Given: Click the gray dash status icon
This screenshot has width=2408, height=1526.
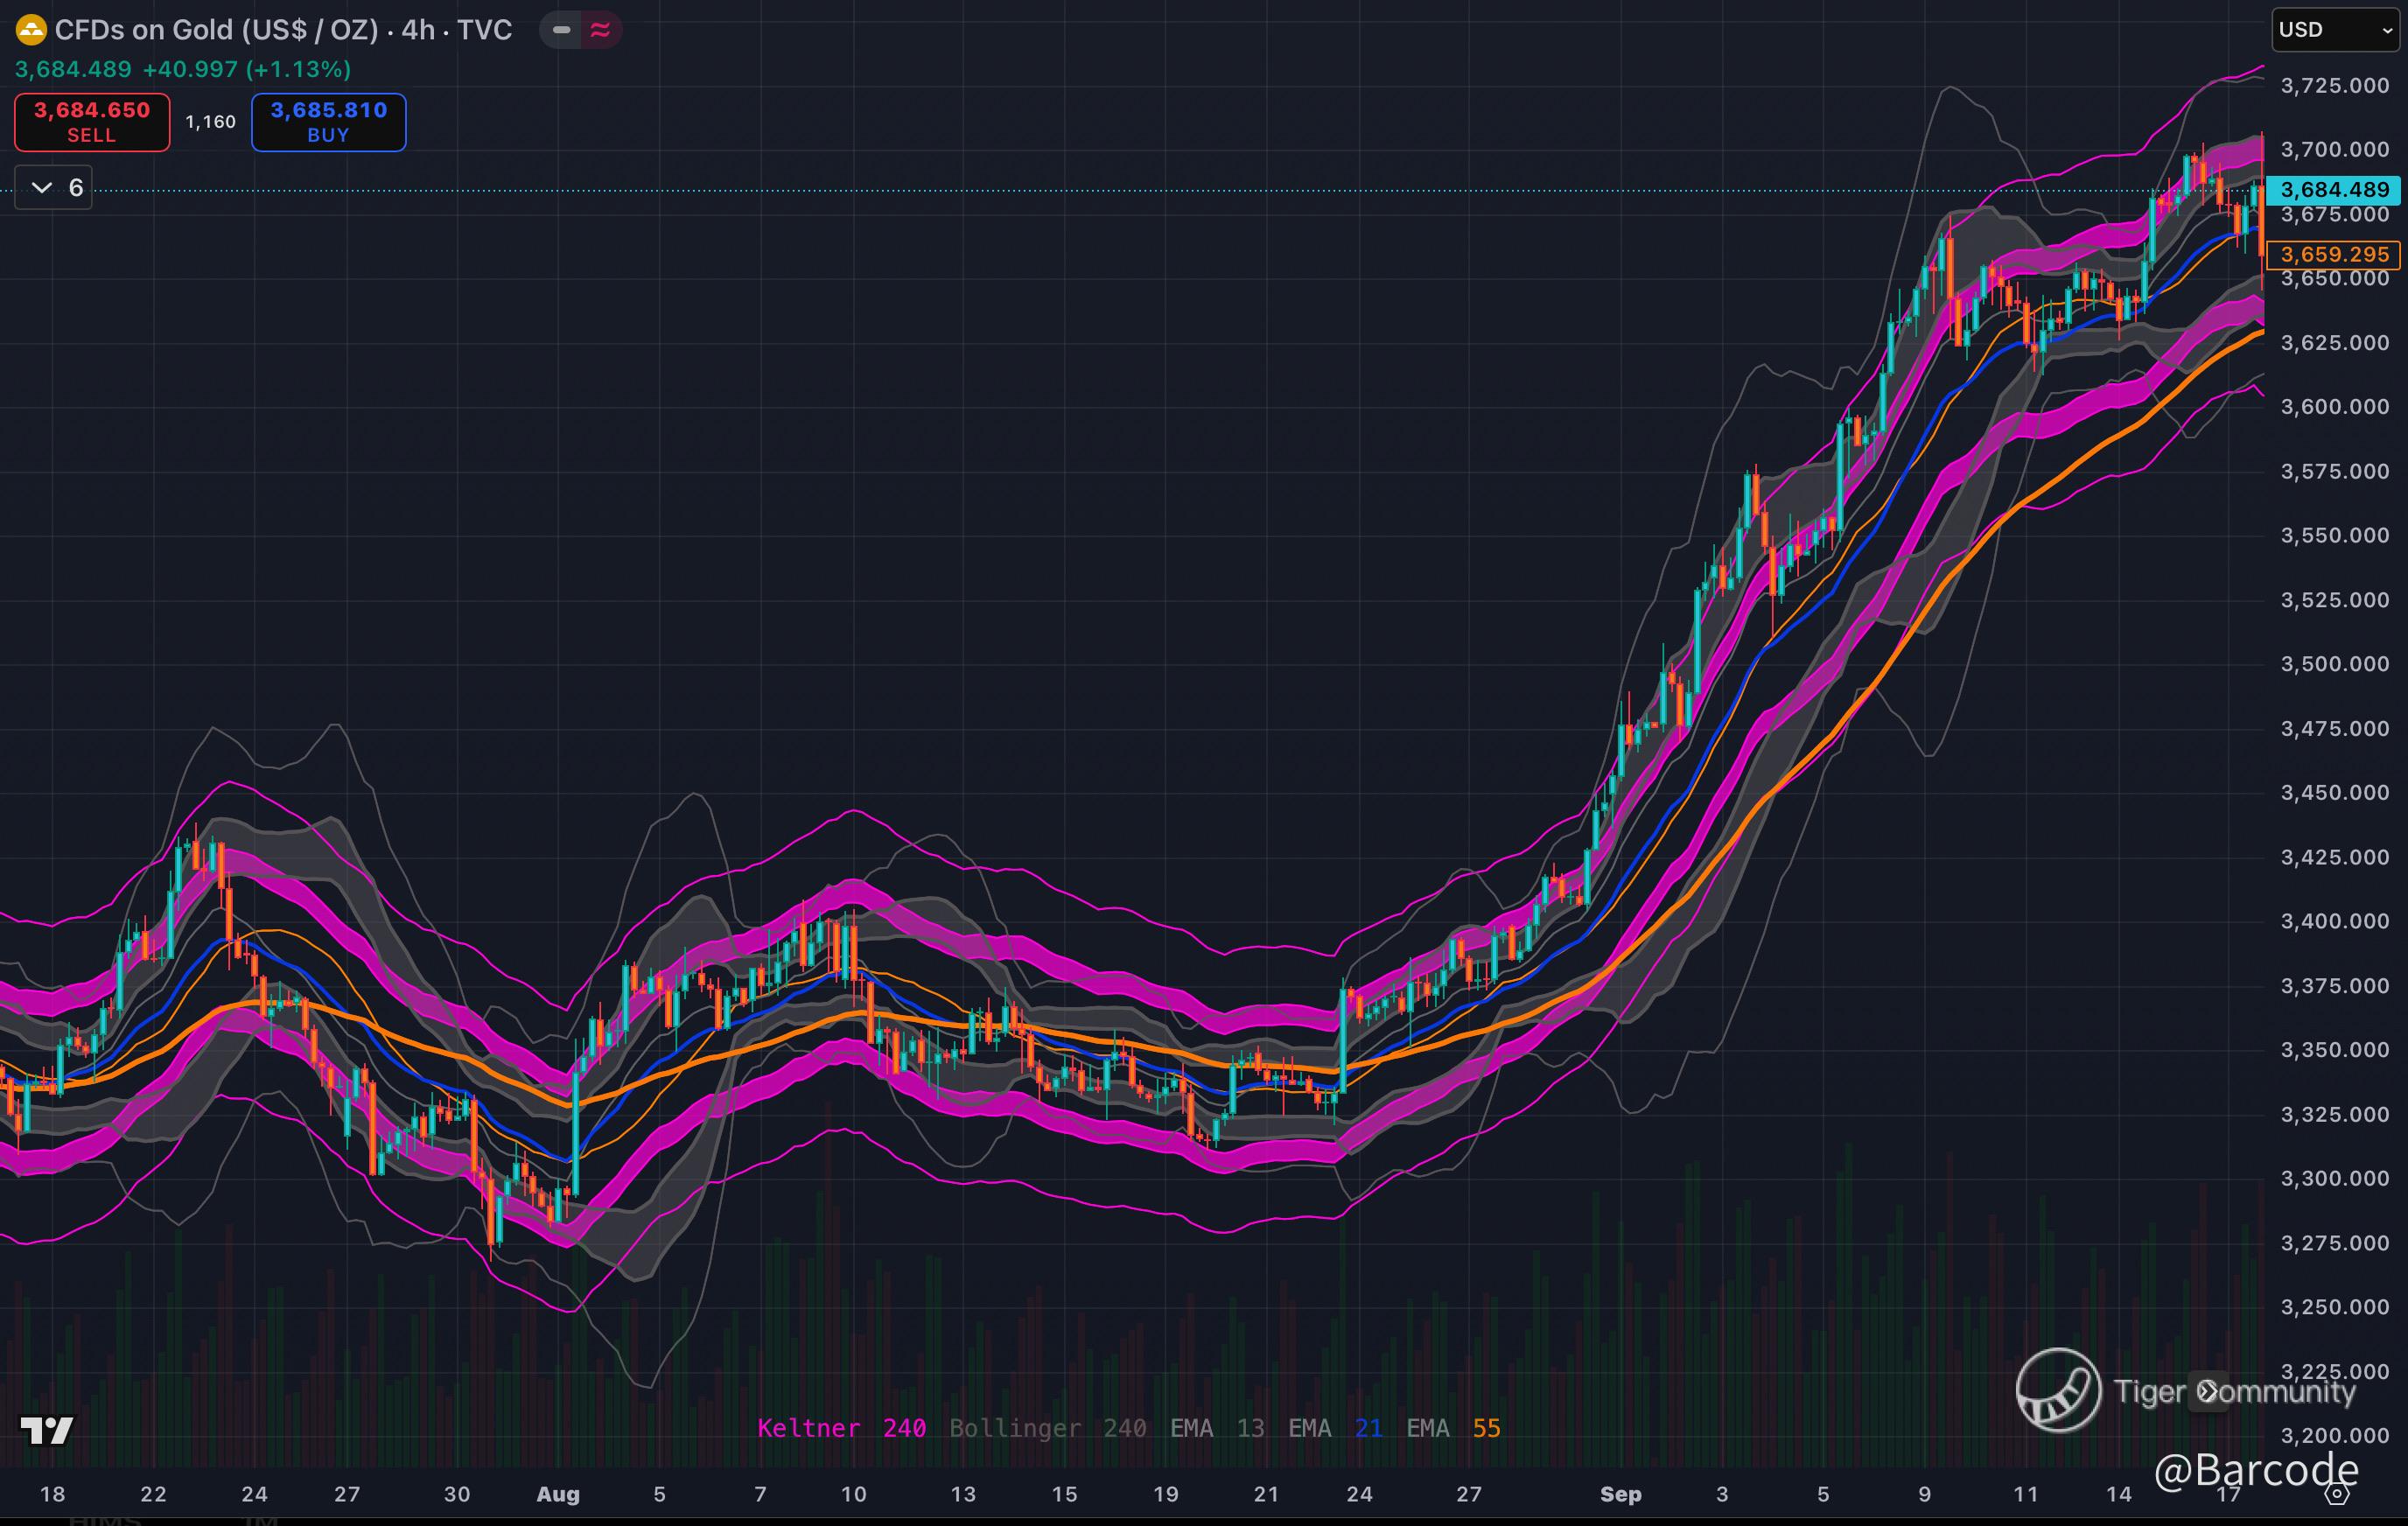Looking at the screenshot, I should 561,30.
